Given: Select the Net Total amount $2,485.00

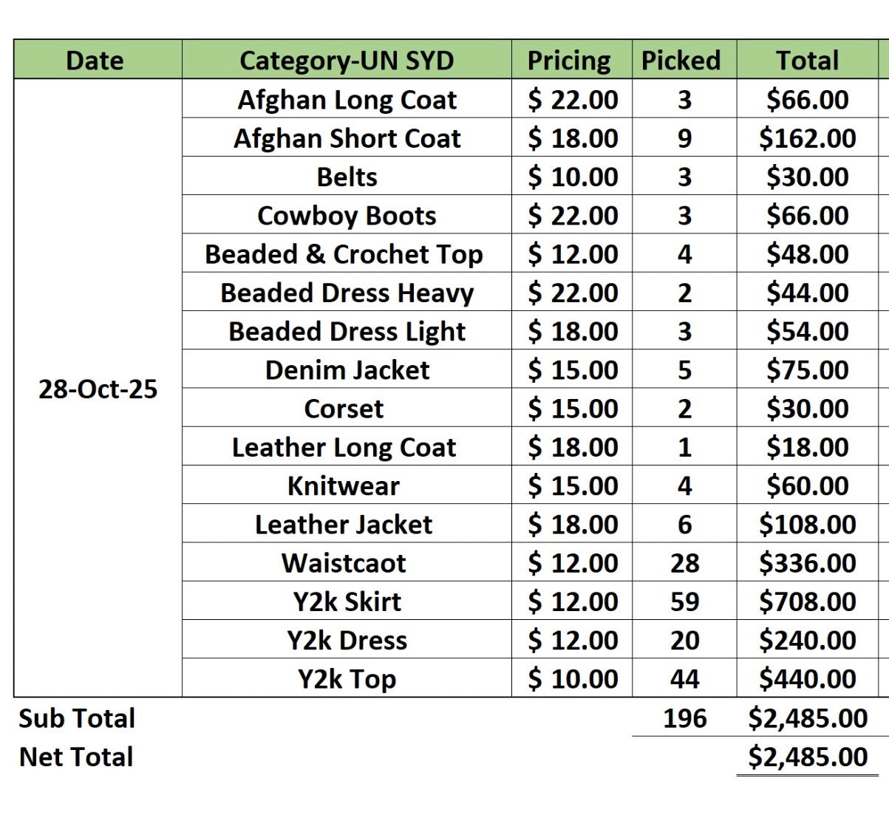Looking at the screenshot, I should (x=807, y=757).
